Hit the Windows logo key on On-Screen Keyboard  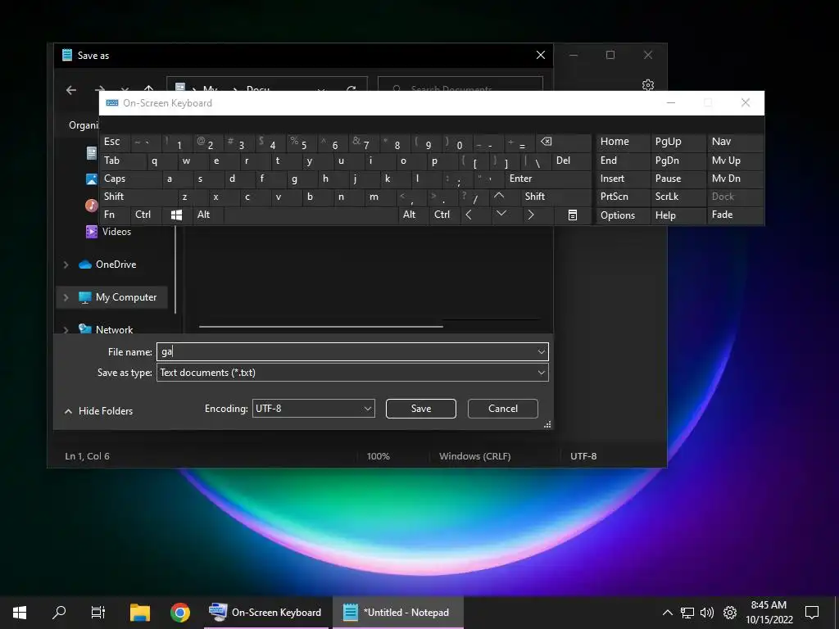177,215
